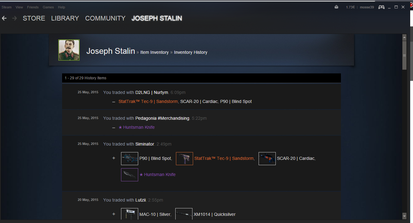Screen dimensions: 413x223
Task: Open the Huntsman Knife item thumbnail
Action: point(129,175)
